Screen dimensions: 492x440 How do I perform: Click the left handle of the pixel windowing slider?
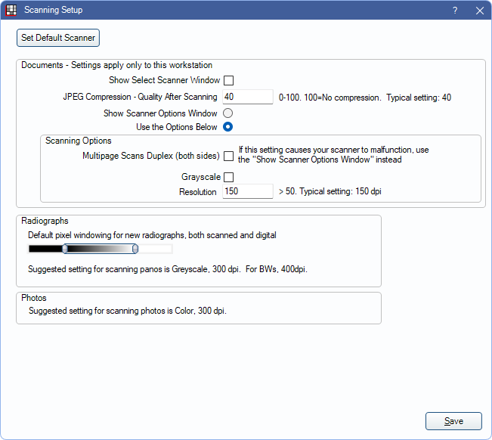pyautogui.click(x=65, y=249)
